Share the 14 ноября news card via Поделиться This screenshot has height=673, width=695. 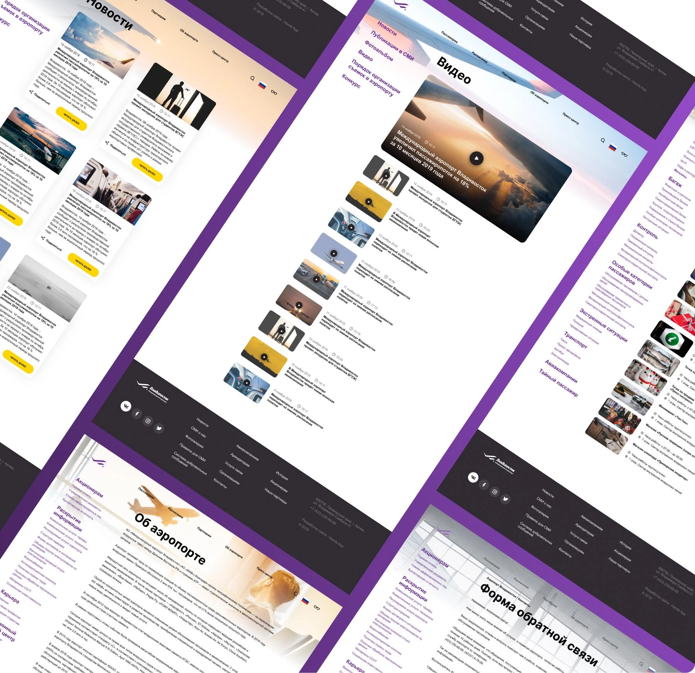(x=40, y=98)
